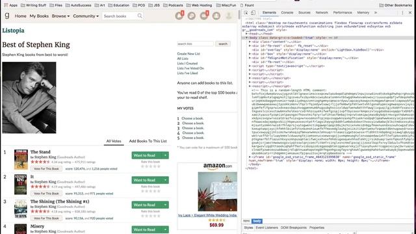The width and height of the screenshot is (416, 234).
Task: Switch to DevTools Sources tab
Action: 304,12
